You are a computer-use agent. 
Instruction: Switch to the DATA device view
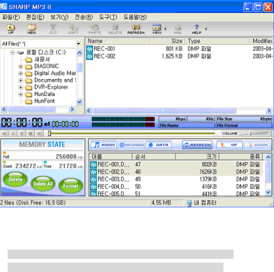click(159, 145)
